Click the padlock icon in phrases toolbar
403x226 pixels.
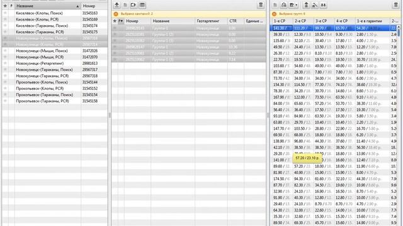click(283, 5)
